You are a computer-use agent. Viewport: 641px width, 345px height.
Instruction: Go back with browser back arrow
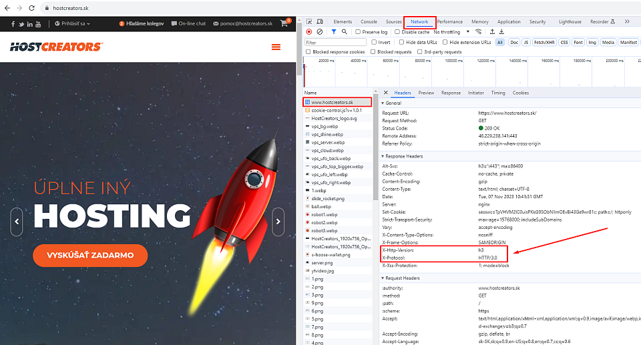point(7,8)
